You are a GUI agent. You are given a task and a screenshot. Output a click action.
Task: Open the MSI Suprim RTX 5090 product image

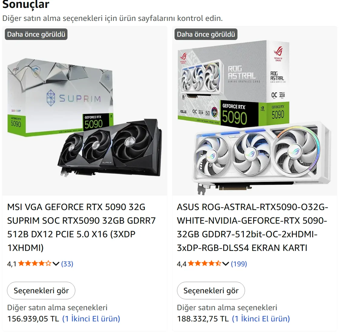pos(85,117)
